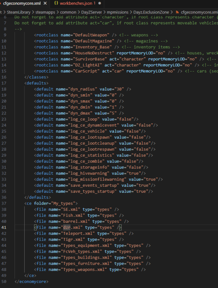Click the log_ce_zombie default line
The width and height of the screenshot is (218, 288).
pos(89,161)
